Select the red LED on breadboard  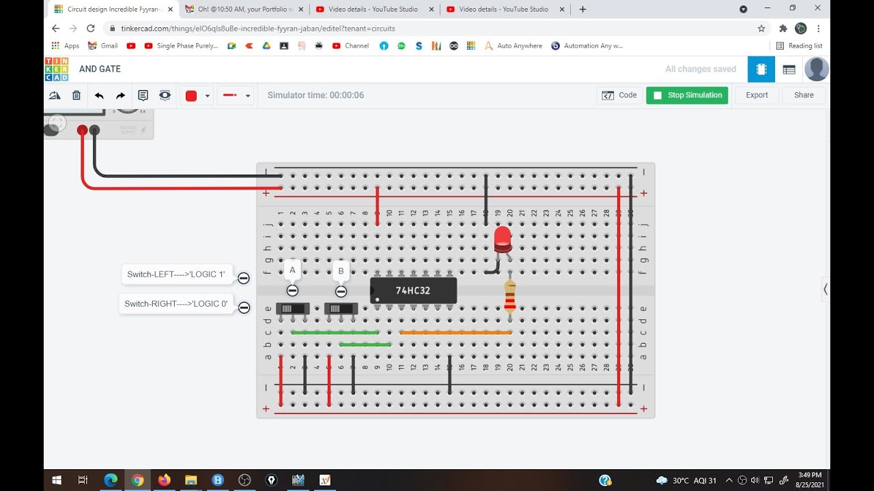click(503, 239)
